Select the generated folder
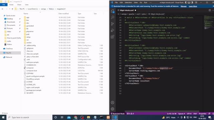 click(x=30, y=26)
